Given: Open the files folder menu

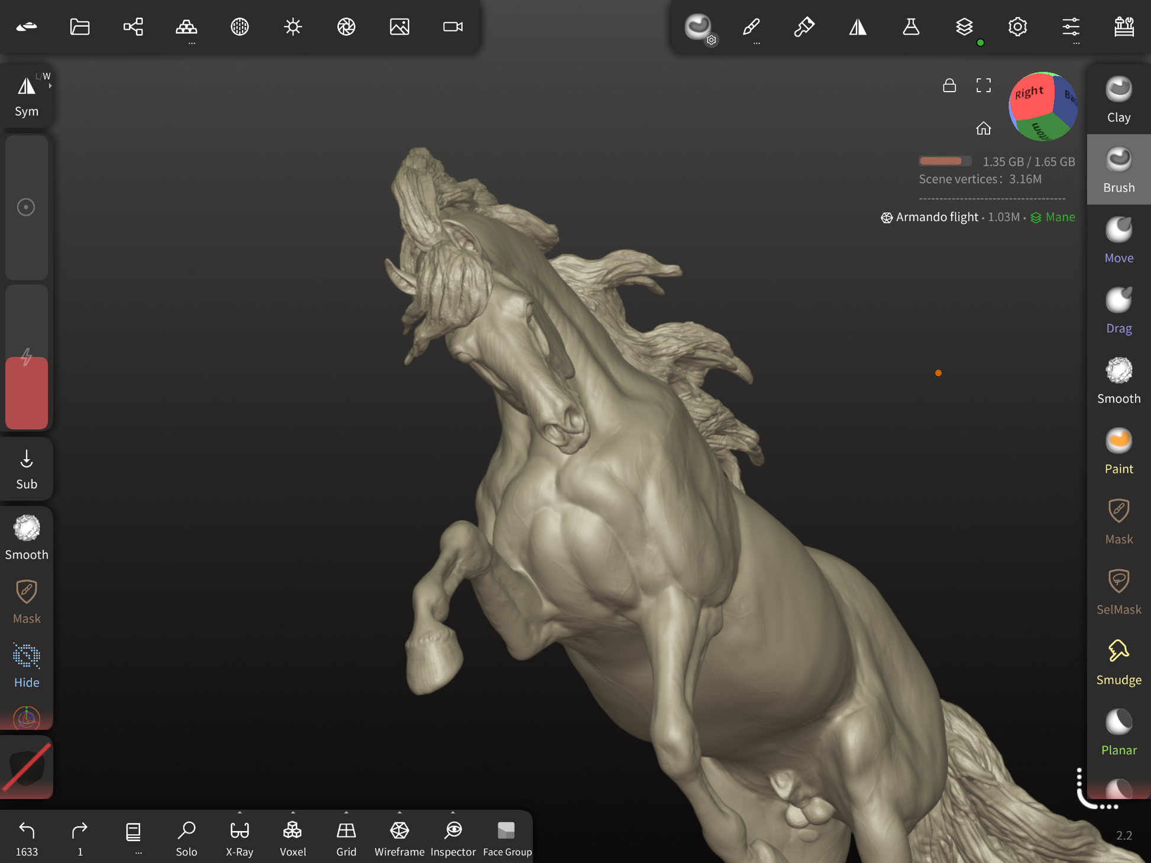Looking at the screenshot, I should coord(80,27).
